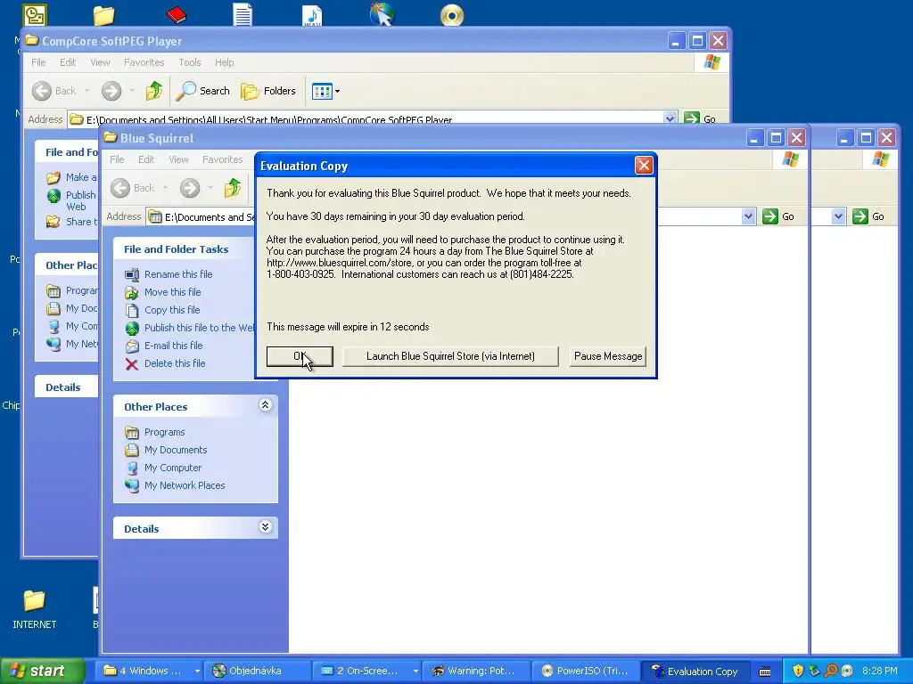Toggle Folders pane in CompCore SoftPEG Player toolbar
This screenshot has width=913, height=684.
pyautogui.click(x=268, y=91)
